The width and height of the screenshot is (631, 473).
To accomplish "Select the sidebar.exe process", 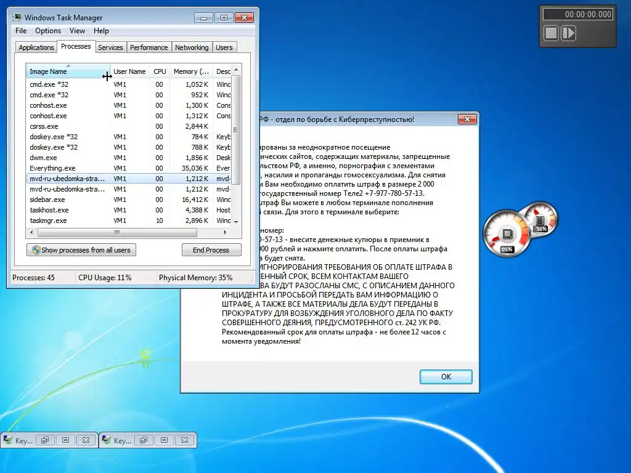I will 129,200.
